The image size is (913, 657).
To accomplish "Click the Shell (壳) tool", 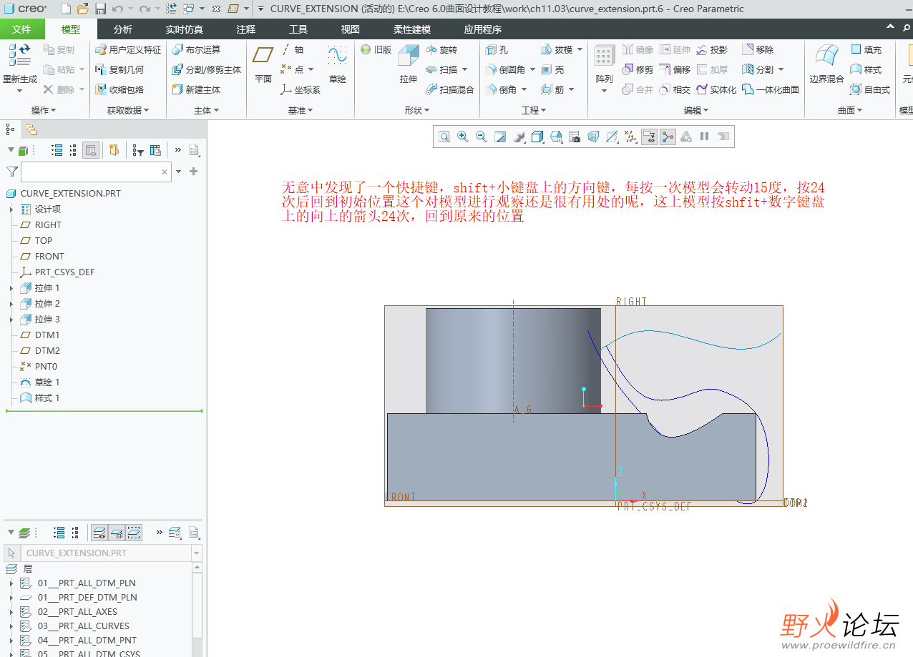I will (552, 70).
